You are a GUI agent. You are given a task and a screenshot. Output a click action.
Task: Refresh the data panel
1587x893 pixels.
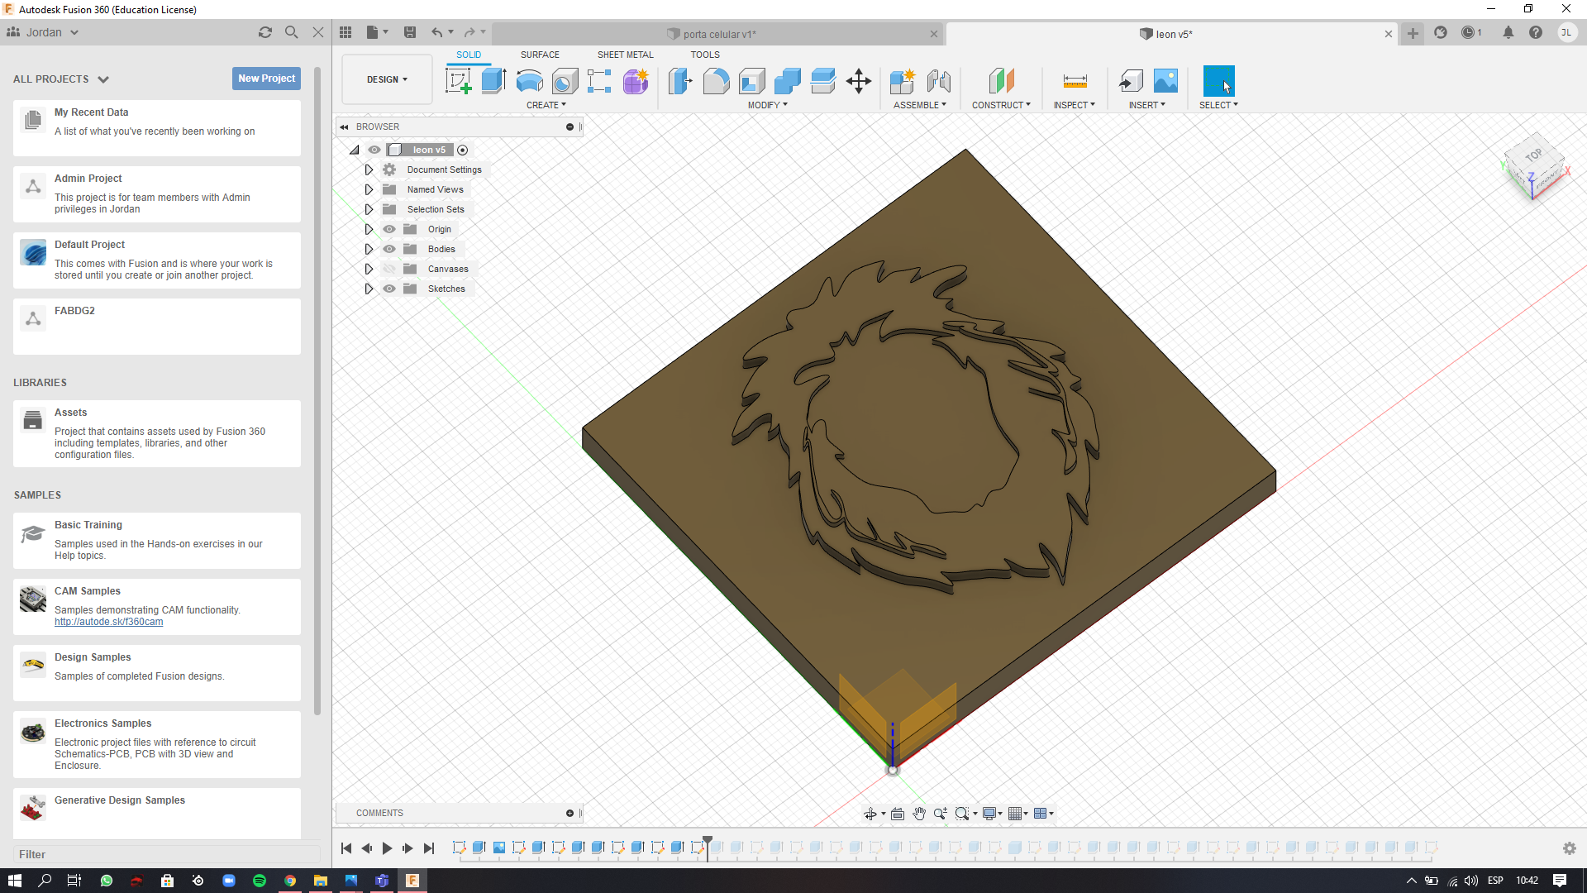(x=265, y=32)
